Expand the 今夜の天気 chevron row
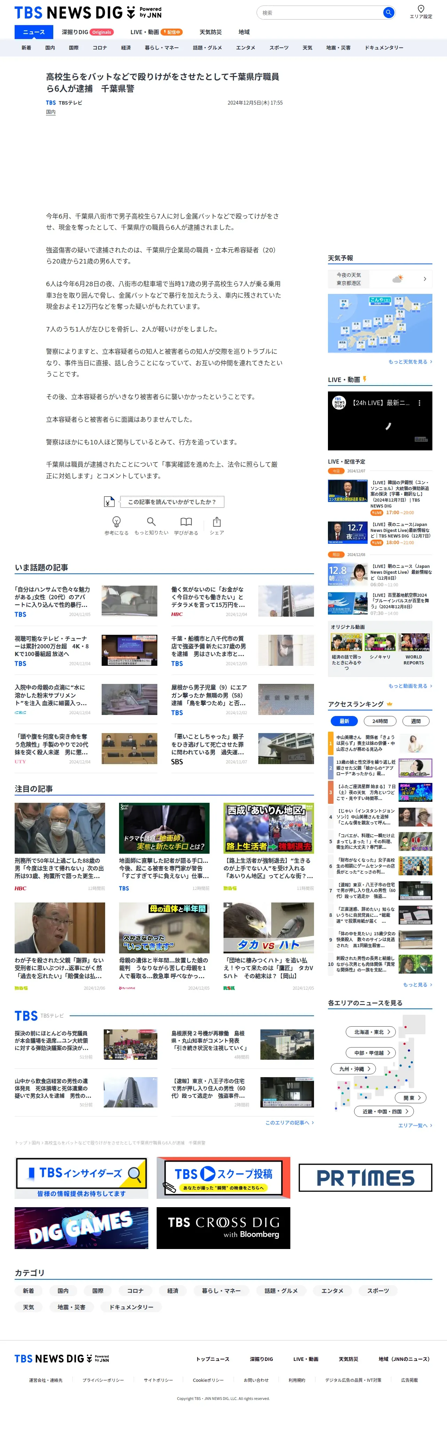Viewport: 447px width, 1447px height. (x=380, y=279)
